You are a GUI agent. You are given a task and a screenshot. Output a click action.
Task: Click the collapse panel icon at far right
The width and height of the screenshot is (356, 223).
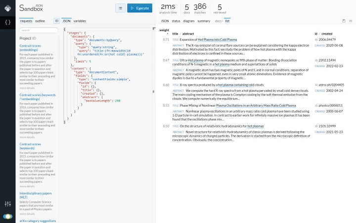[x=351, y=21]
